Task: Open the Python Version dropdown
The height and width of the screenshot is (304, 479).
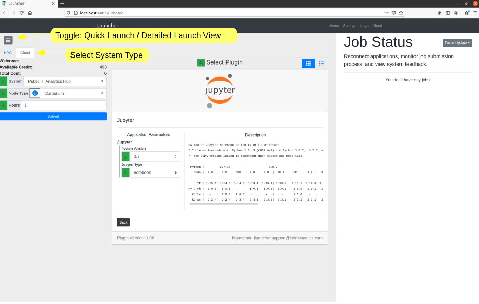Action: (x=155, y=156)
